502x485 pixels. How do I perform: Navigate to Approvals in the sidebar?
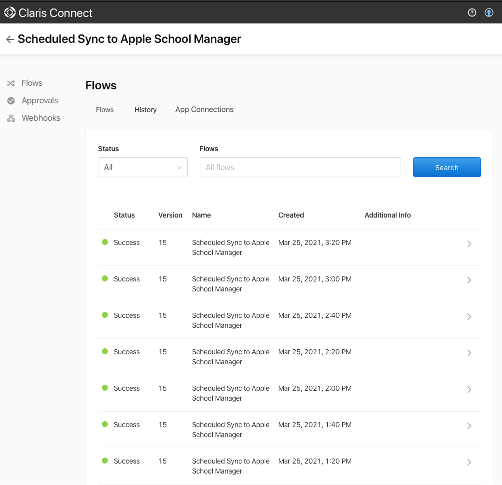pyautogui.click(x=39, y=100)
